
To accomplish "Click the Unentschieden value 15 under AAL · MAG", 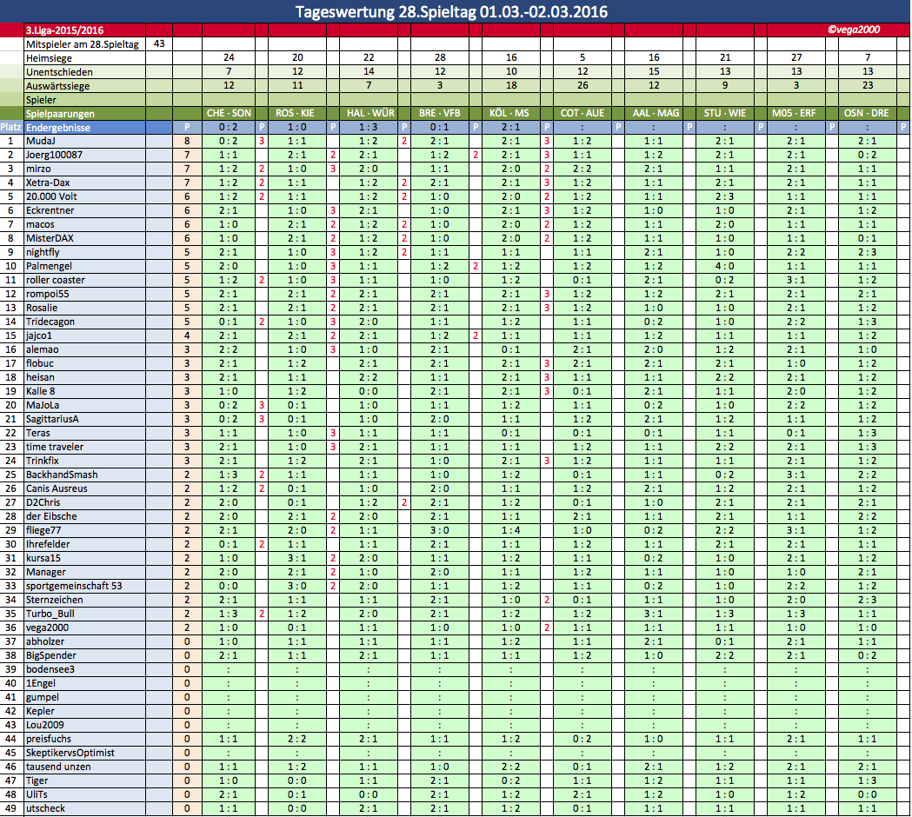I will pos(654,71).
